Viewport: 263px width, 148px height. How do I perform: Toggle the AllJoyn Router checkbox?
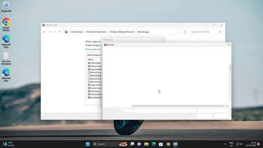(x=89, y=66)
